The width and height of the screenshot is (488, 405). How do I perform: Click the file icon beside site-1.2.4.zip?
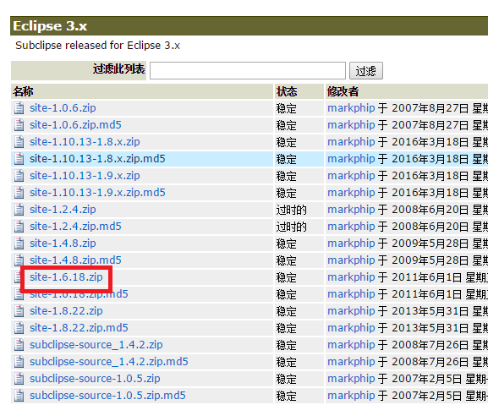19,210
